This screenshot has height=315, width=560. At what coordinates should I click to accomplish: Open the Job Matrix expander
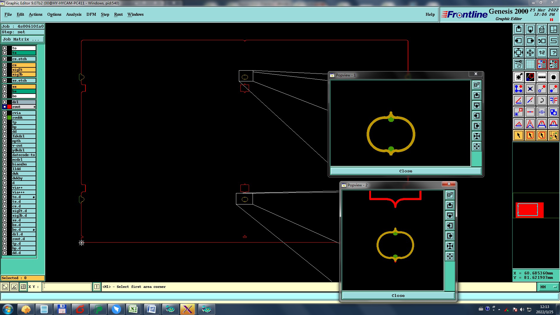point(23,39)
